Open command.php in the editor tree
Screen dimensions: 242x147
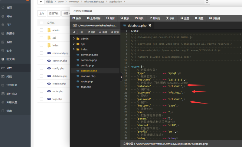[x=90, y=55]
